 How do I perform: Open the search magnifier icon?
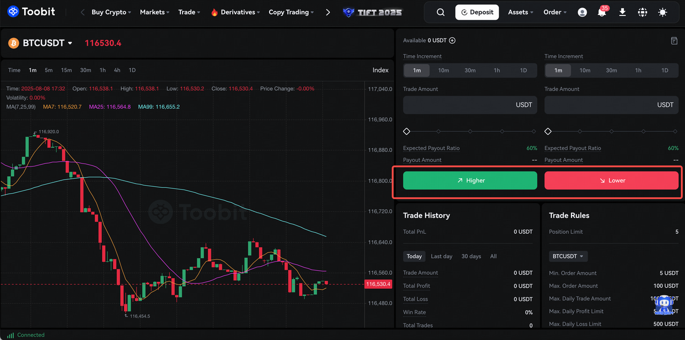tap(440, 12)
